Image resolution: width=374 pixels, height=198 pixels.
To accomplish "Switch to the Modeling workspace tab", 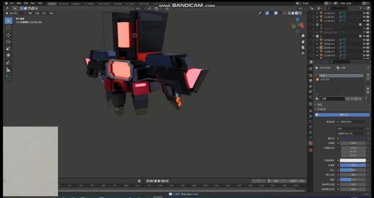I will (x=63, y=4).
